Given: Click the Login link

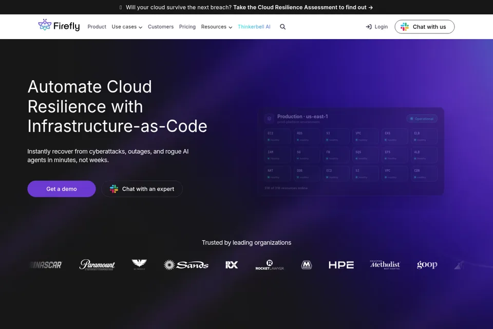Looking at the screenshot, I should point(376,27).
